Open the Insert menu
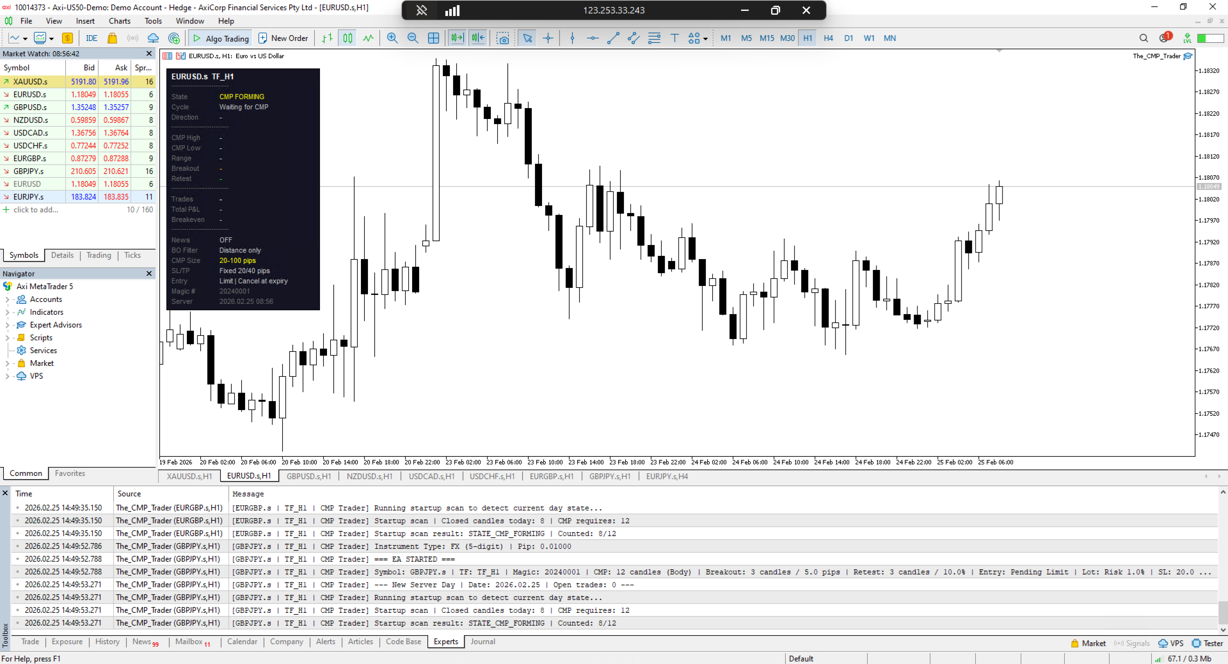 click(85, 21)
